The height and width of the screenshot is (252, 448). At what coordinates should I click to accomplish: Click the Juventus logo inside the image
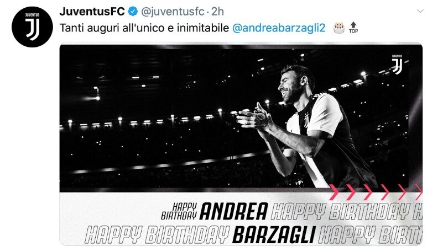(397, 65)
